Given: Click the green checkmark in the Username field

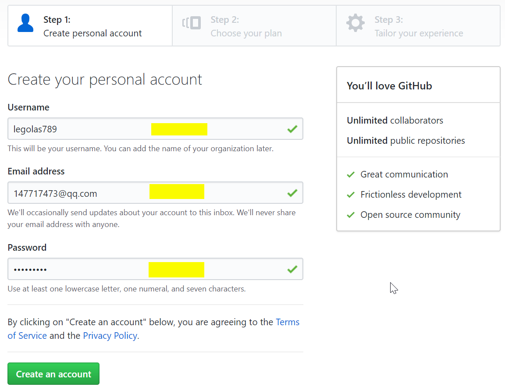Looking at the screenshot, I should [292, 129].
